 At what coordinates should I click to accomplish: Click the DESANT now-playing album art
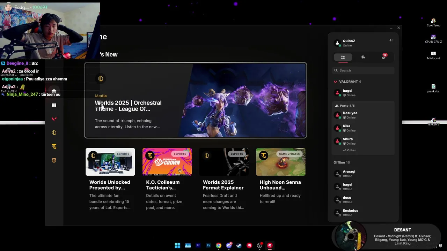click(x=350, y=236)
